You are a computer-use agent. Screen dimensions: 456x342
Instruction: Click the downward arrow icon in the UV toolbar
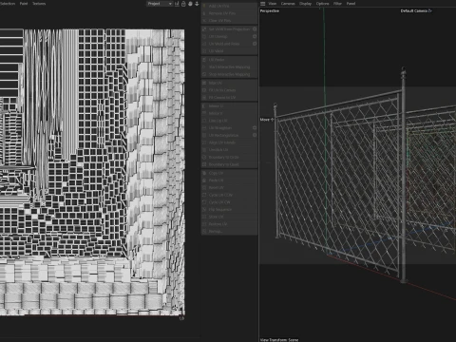[x=197, y=4]
